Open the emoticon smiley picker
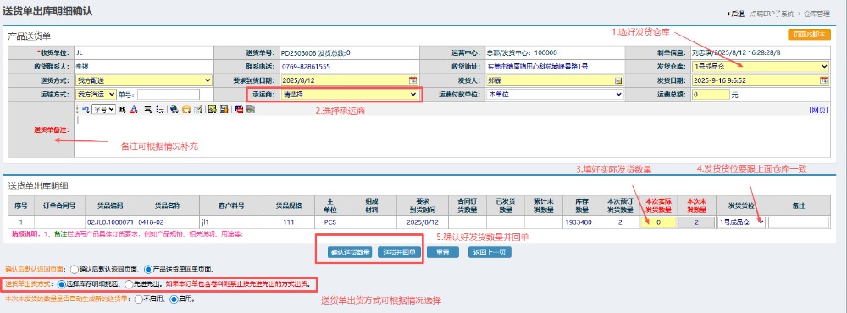The height and width of the screenshot is (313, 847). 186,109
